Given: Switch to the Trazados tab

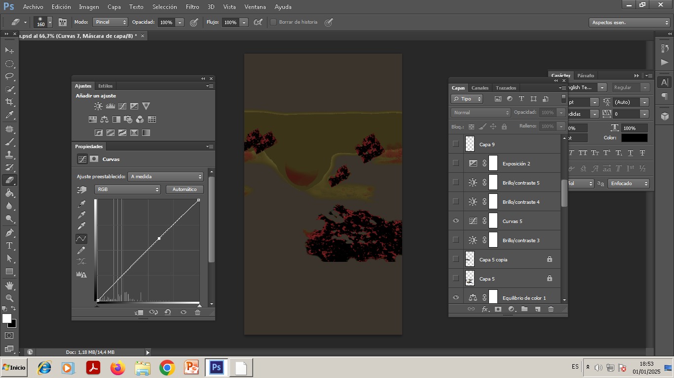Looking at the screenshot, I should (506, 88).
